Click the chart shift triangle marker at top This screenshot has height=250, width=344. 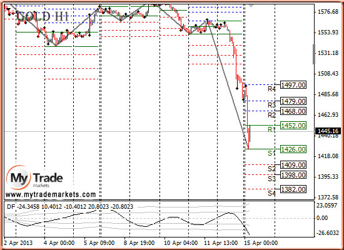coord(251,6)
